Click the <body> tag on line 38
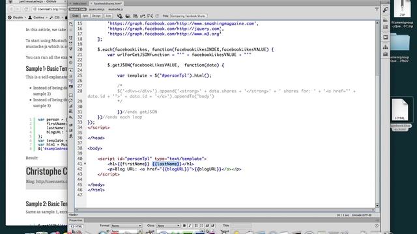417x234 pixels. pyautogui.click(x=94, y=148)
